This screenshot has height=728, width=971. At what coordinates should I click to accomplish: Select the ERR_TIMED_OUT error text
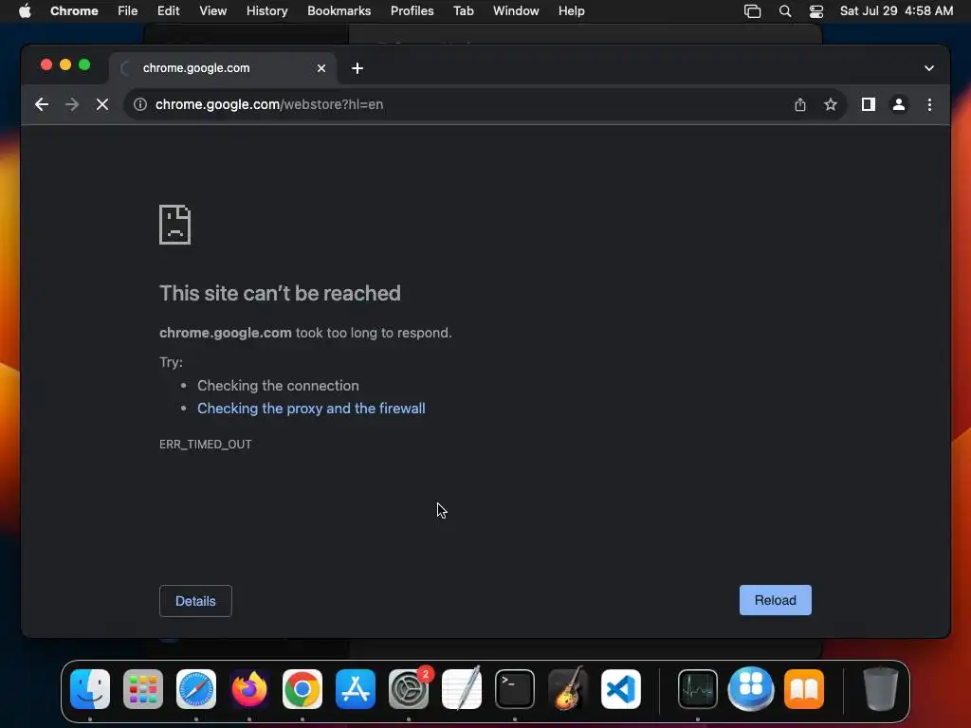[x=206, y=445]
